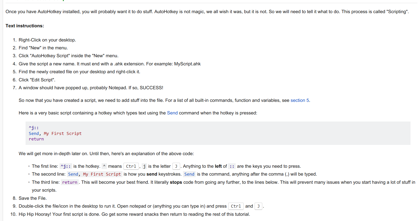Click the inline :: code after "left of"
Viewport: 420px width, 221px height.
point(232,166)
